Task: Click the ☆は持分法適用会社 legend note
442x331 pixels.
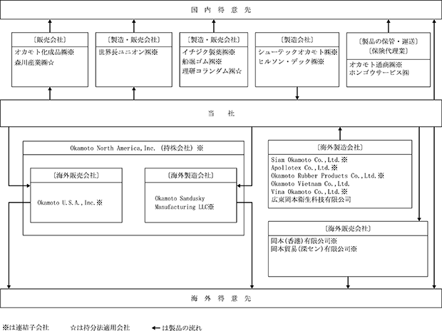Action: pos(100,327)
